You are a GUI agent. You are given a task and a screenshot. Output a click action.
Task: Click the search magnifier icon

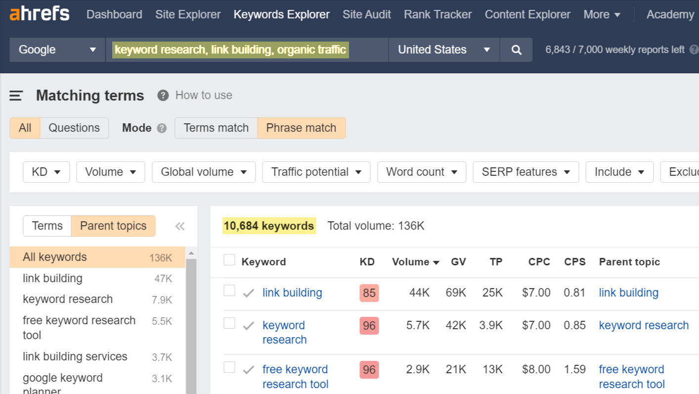click(516, 49)
